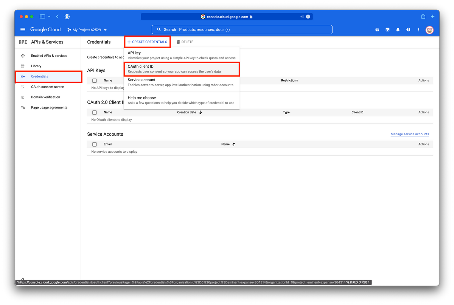Sort OAuth clients by Creation date arrow

[x=200, y=112]
